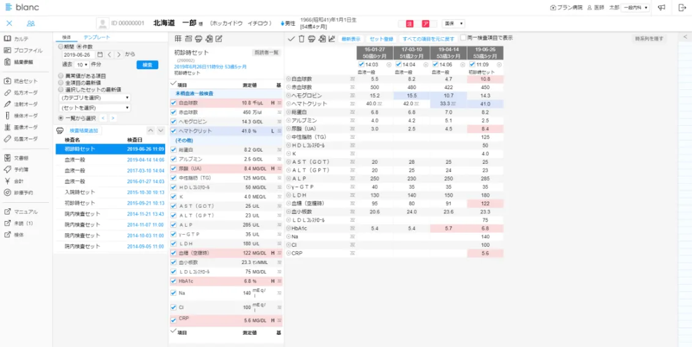692x347 pixels.
Task: Open the 国保 insurance dropdown
Action: (x=453, y=23)
